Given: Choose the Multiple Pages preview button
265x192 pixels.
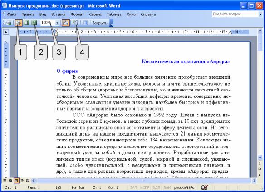Looking at the screenshot, I should pos(34,23).
